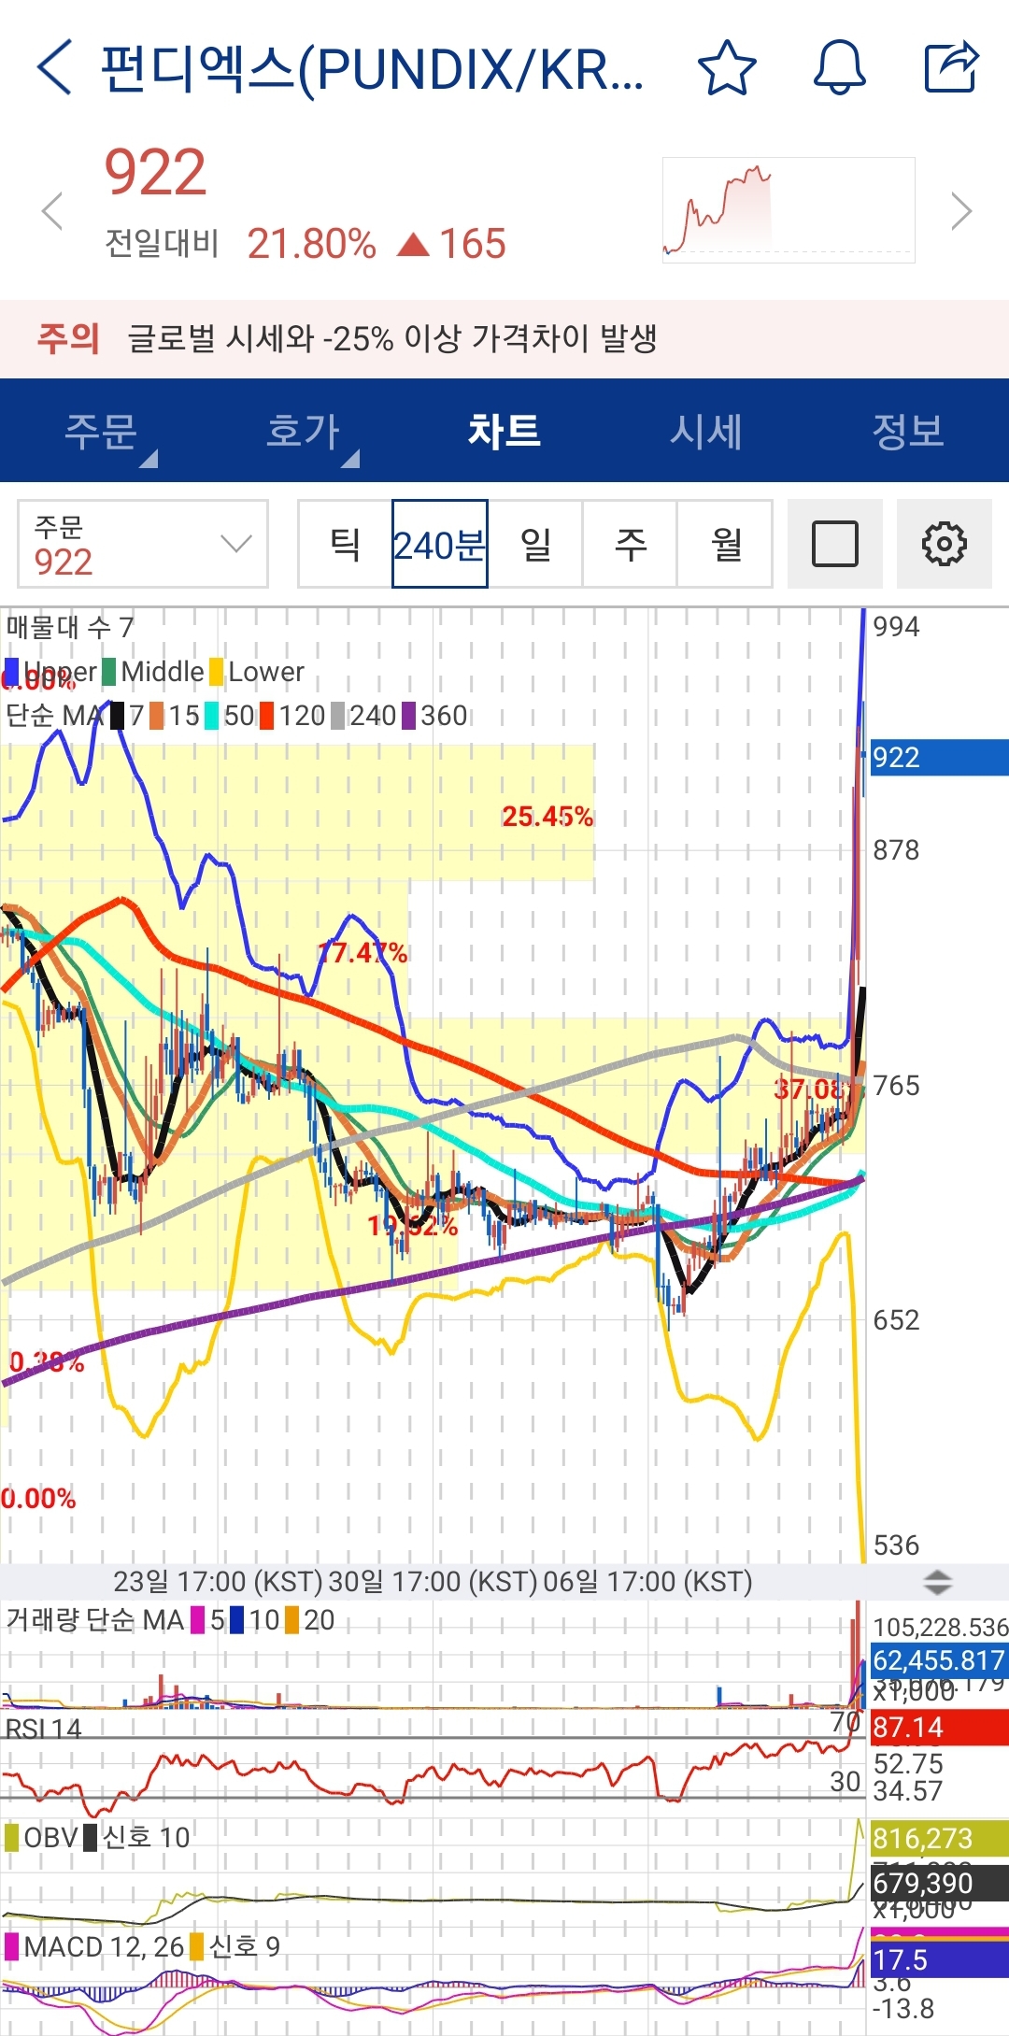Select the 일 daily interval
The image size is (1009, 2036).
[x=535, y=544]
